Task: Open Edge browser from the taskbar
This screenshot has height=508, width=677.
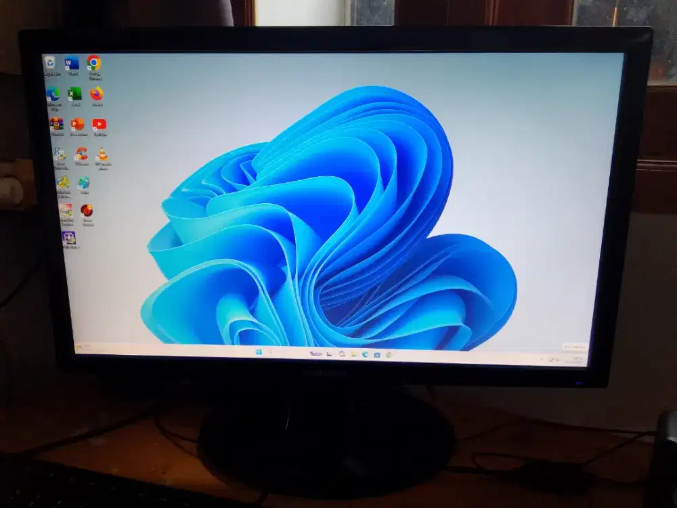Action: click(x=365, y=354)
